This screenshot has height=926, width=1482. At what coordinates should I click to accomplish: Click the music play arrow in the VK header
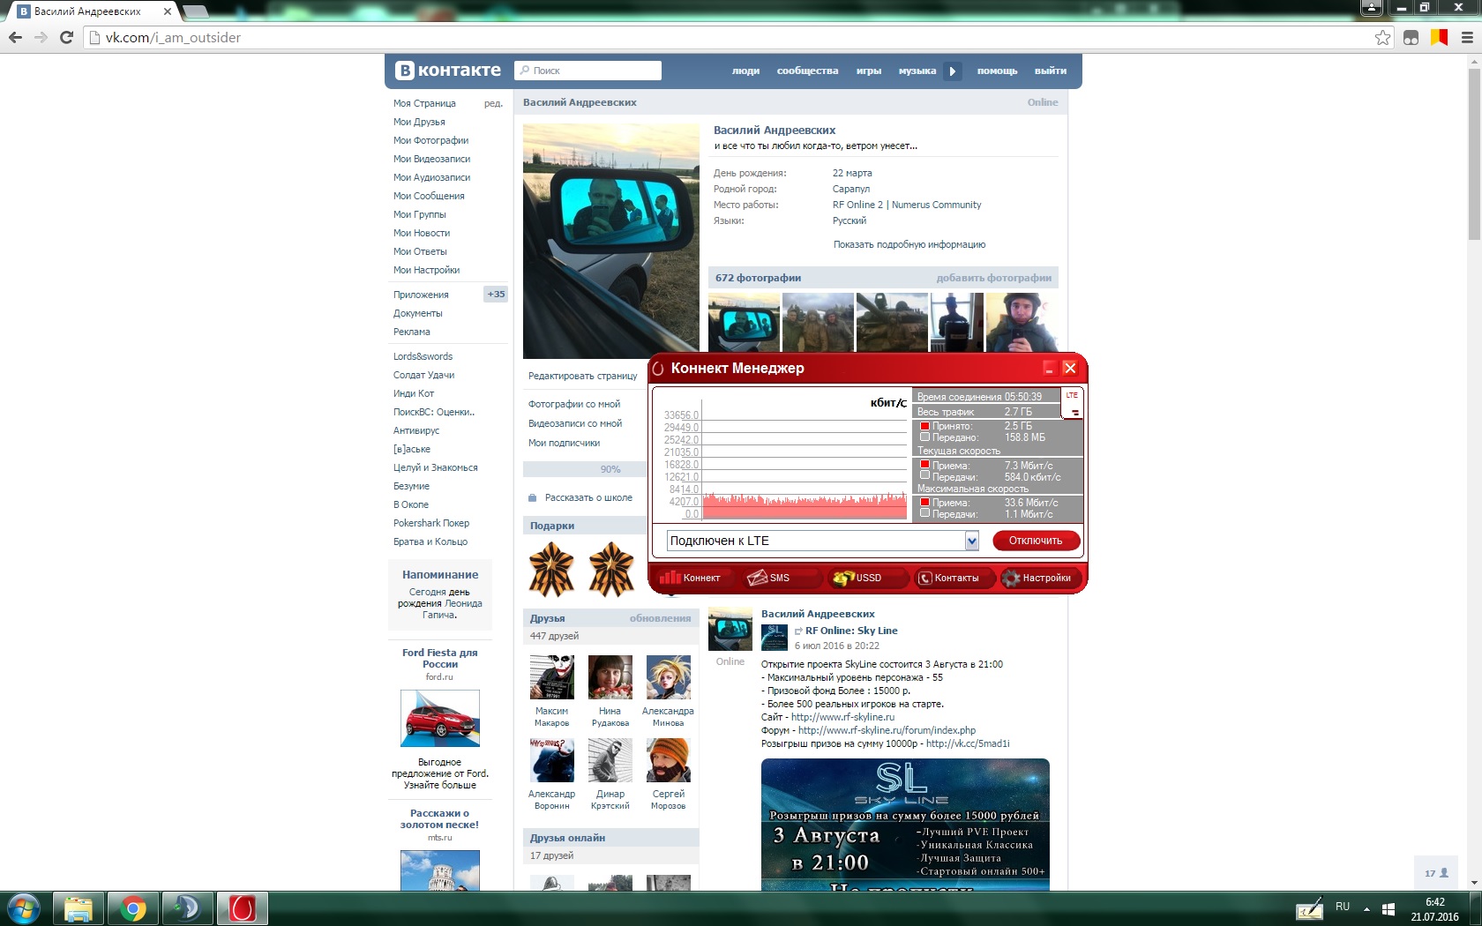(952, 71)
